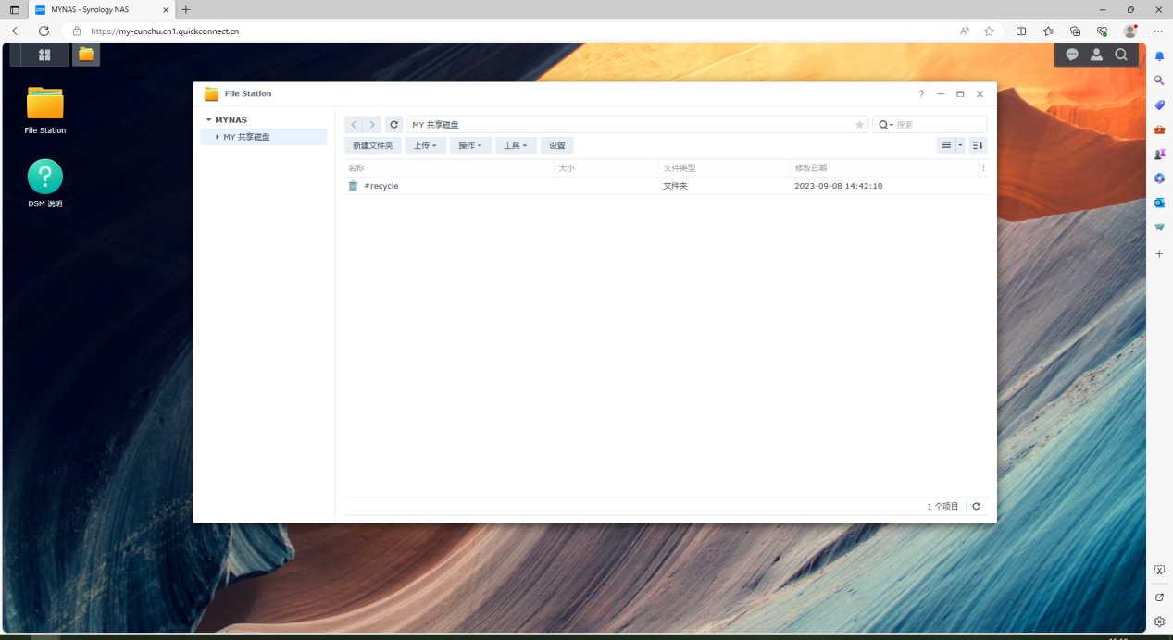Refresh the list from the bottom status bar
Image resolution: width=1173 pixels, height=640 pixels.
pyautogui.click(x=976, y=506)
